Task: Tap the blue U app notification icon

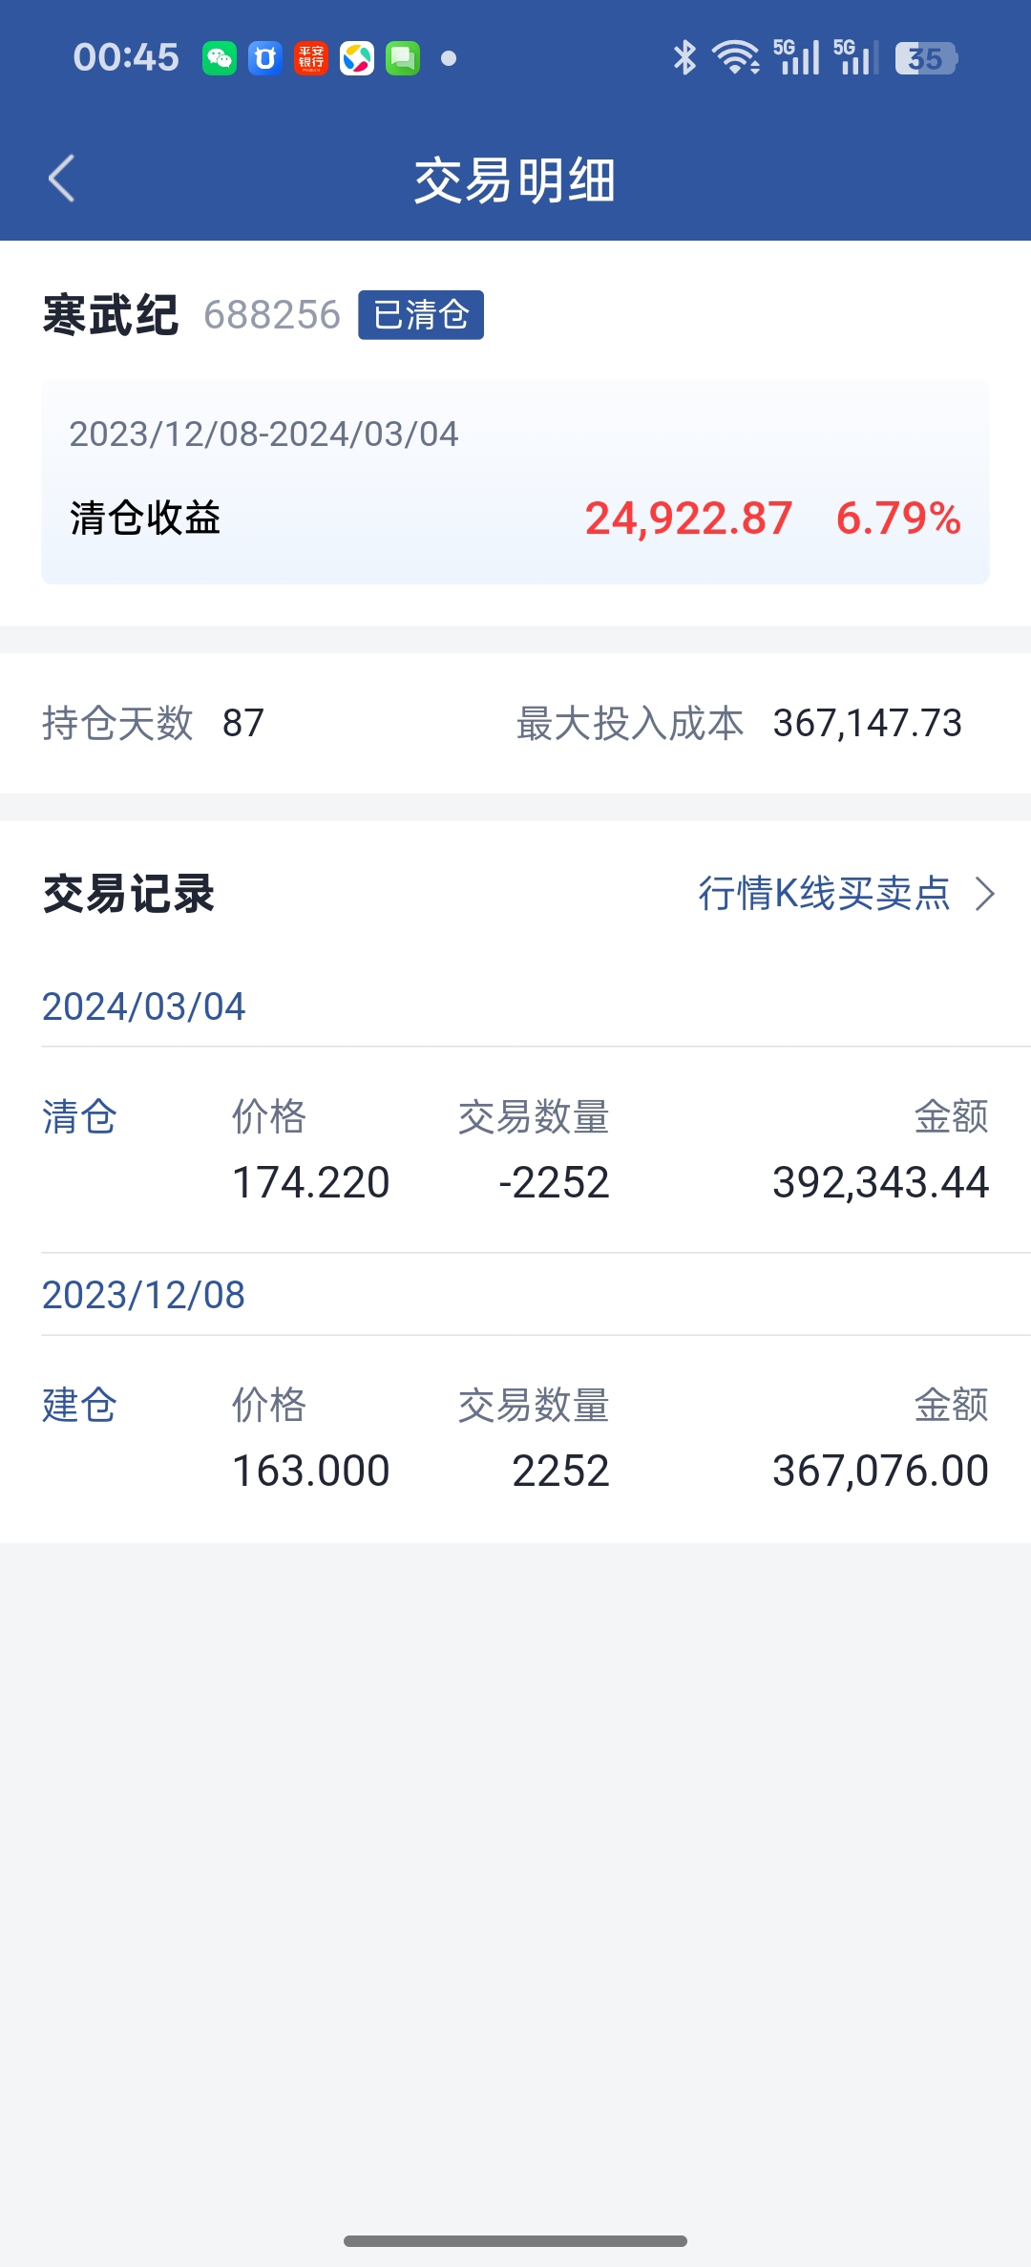Action: click(x=265, y=58)
